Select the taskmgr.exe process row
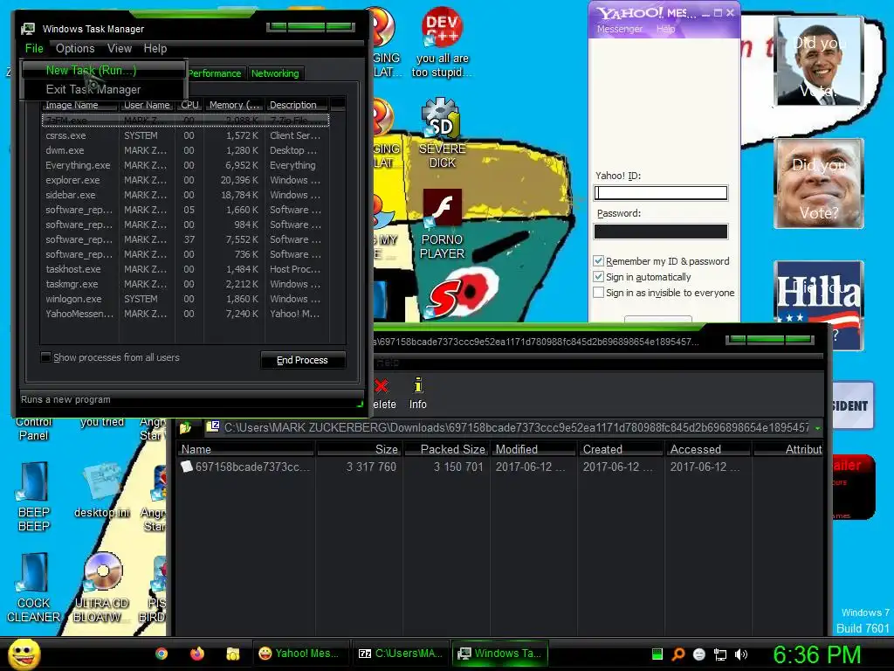The width and height of the screenshot is (894, 671). (185, 284)
